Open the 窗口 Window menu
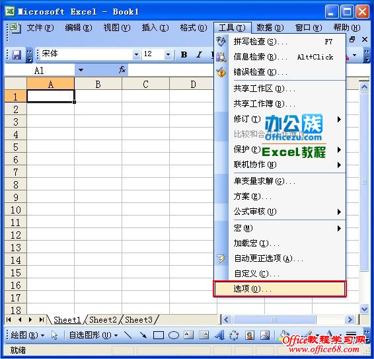 [309, 28]
